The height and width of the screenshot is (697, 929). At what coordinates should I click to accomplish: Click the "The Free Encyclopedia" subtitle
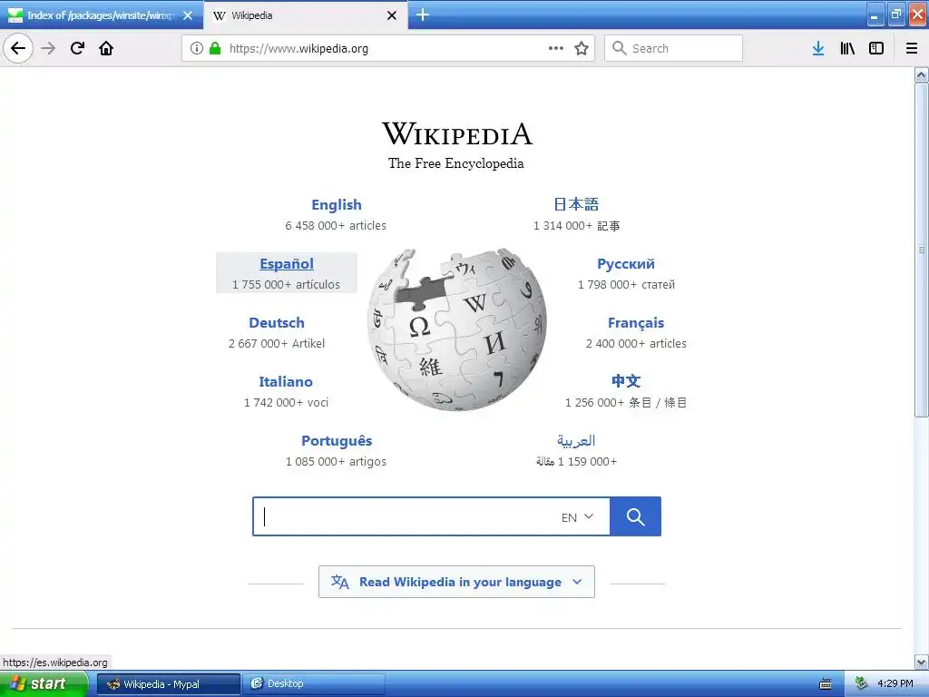456,163
